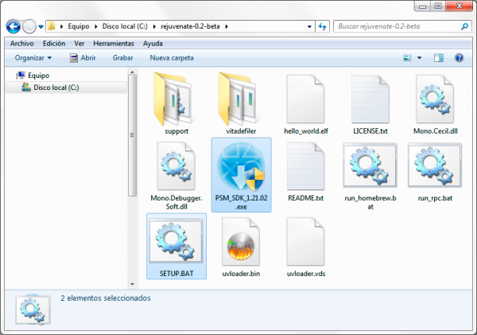This screenshot has height=335, width=477.
Task: Open the Organizar dropdown menu
Action: click(x=33, y=58)
